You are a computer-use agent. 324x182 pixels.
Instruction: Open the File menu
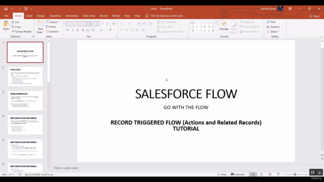pos(6,16)
